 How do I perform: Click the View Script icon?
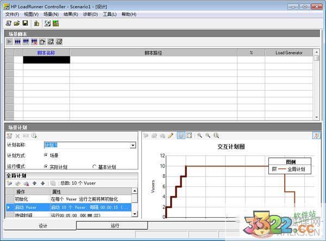[x=59, y=42]
